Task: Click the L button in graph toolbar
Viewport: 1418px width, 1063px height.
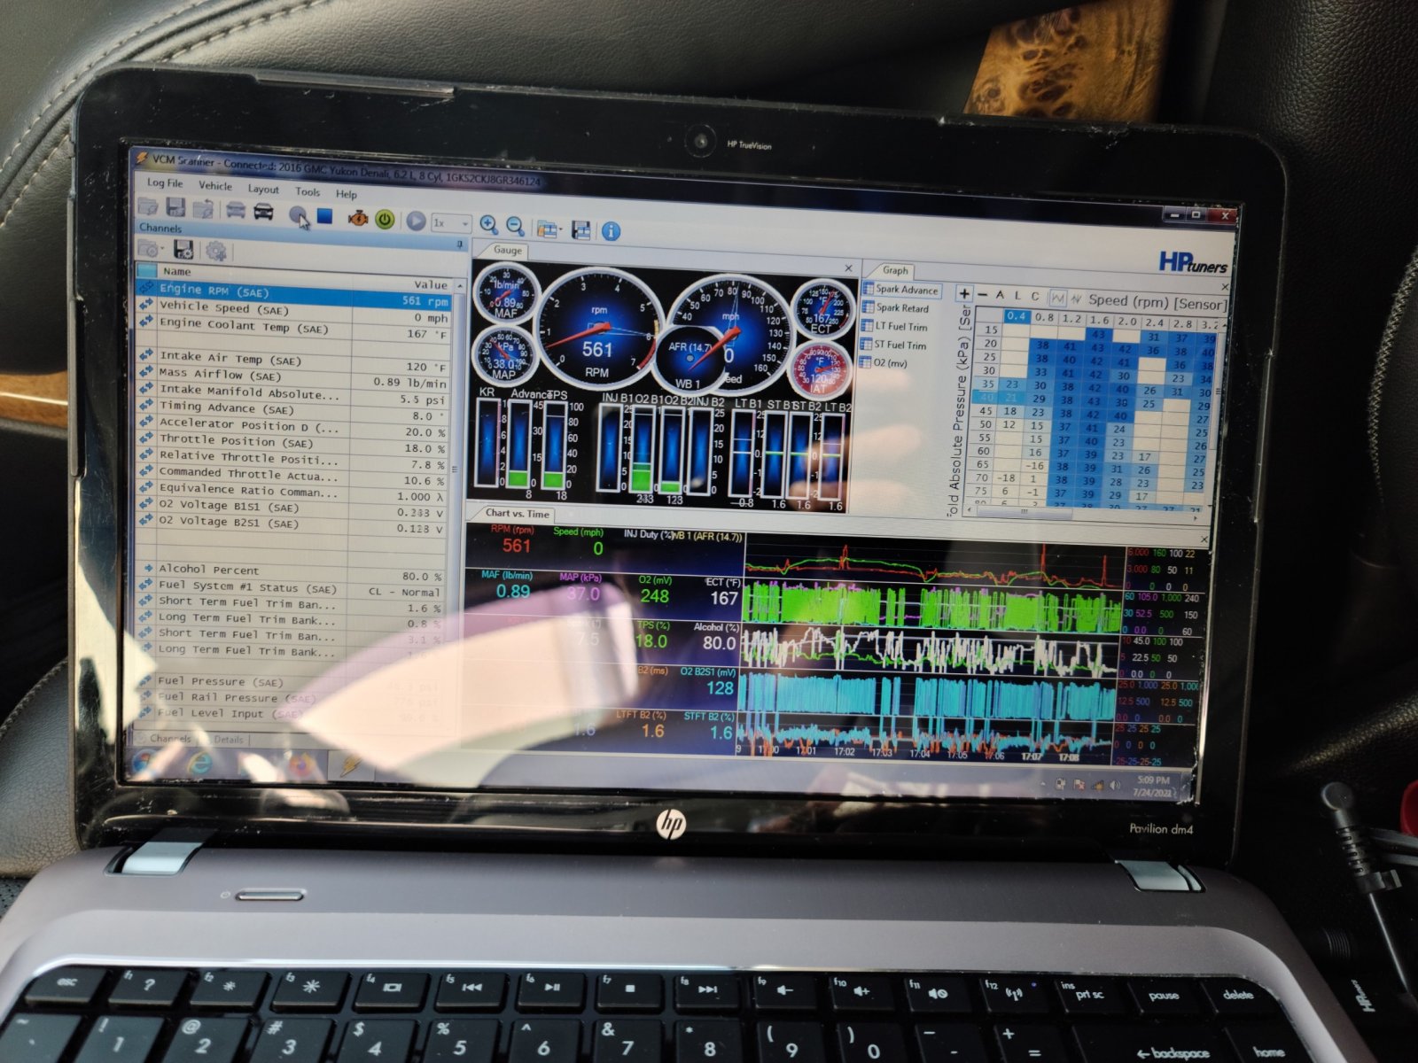Action: click(1017, 296)
